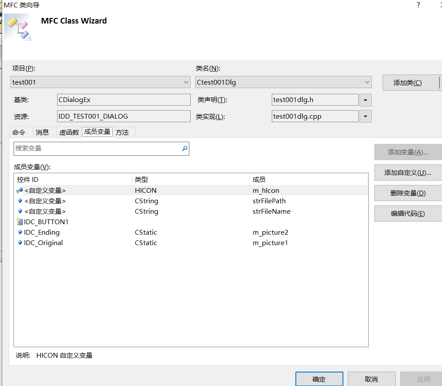This screenshot has width=442, height=386.
Task: Click the m_picture2 member cell
Action: pos(271,232)
